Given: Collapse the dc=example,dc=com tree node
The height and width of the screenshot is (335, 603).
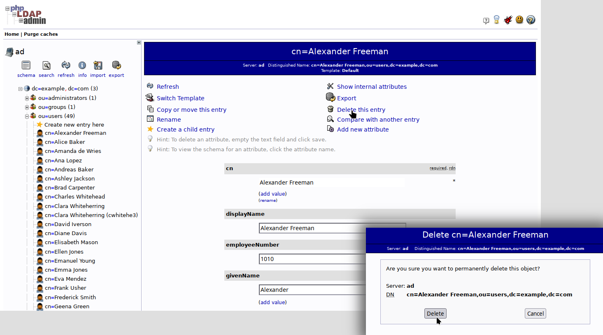Looking at the screenshot, I should click(20, 88).
